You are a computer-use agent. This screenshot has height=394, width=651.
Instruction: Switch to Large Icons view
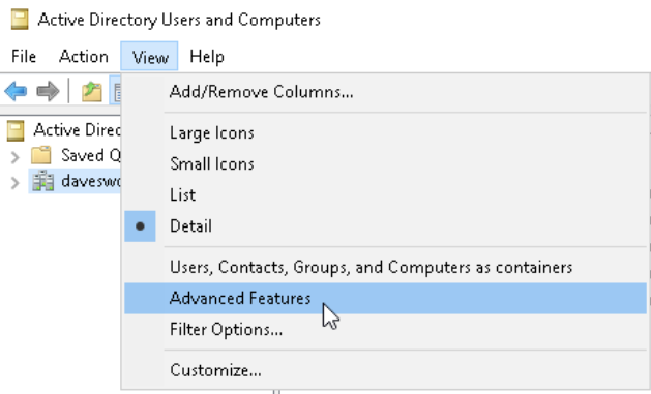(x=212, y=133)
